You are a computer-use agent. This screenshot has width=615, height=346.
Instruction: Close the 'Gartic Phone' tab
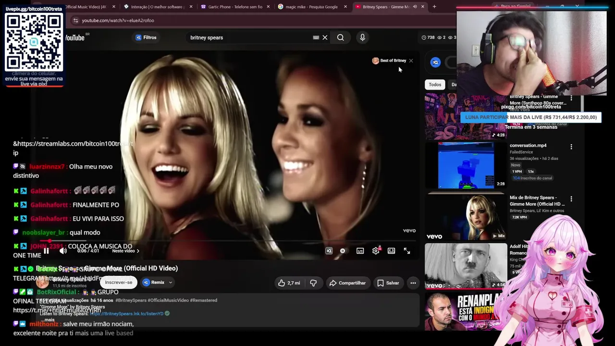point(268,7)
